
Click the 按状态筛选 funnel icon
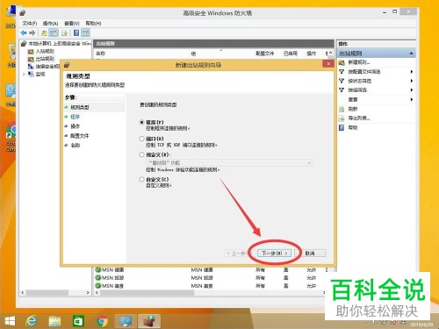point(342,81)
